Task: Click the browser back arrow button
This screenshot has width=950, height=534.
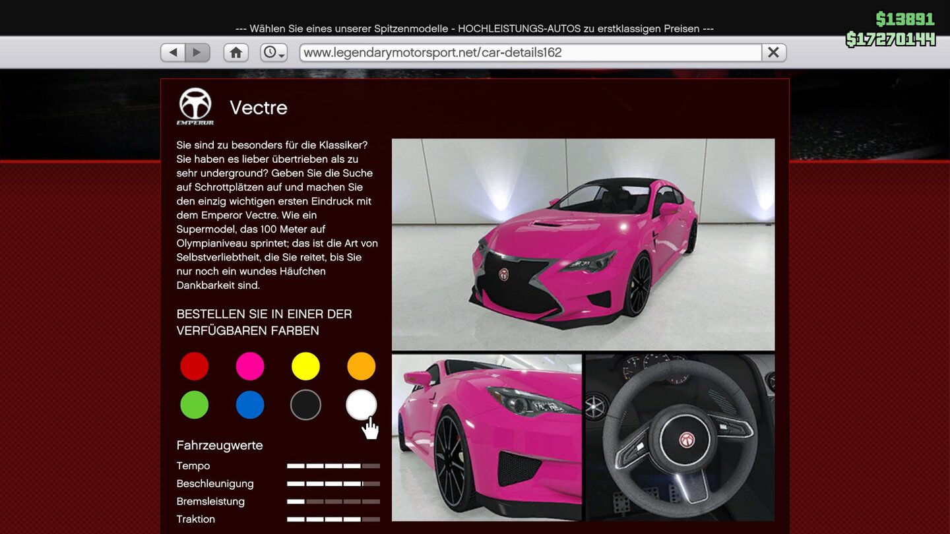Action: [x=173, y=53]
